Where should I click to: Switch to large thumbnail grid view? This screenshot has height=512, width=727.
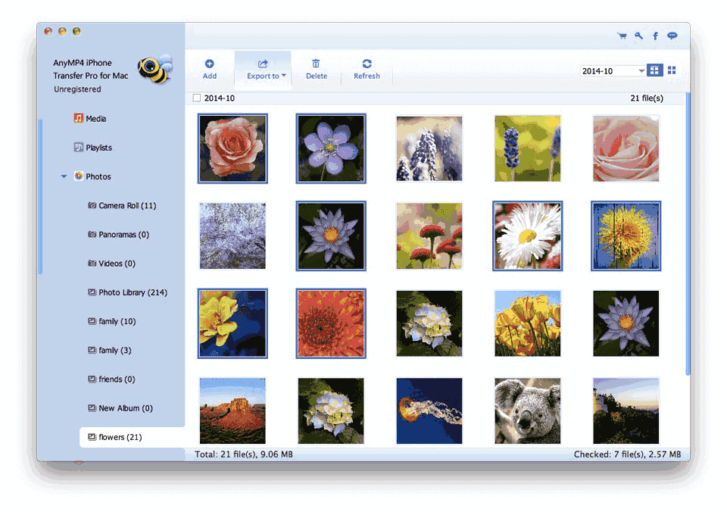pyautogui.click(x=654, y=70)
